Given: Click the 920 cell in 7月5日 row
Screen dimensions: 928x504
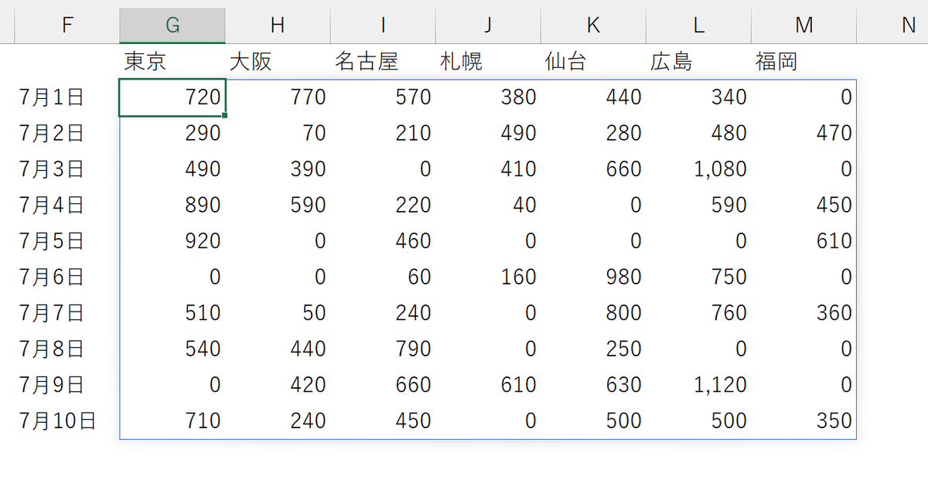Looking at the screenshot, I should click(x=172, y=241).
